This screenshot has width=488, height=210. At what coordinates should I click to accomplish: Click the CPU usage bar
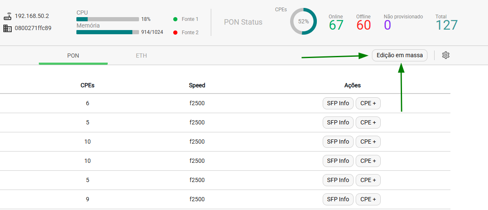click(x=108, y=19)
